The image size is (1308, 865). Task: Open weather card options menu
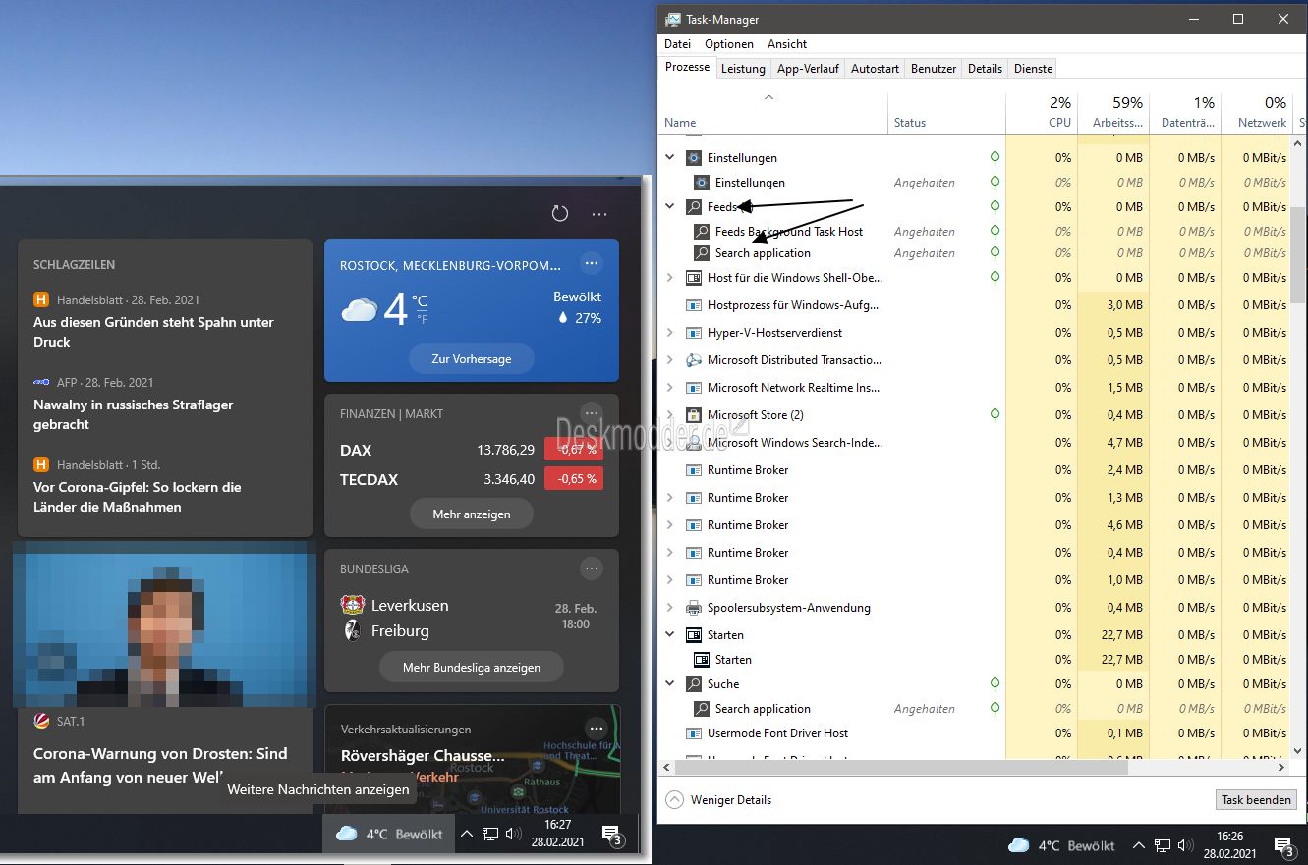[591, 262]
